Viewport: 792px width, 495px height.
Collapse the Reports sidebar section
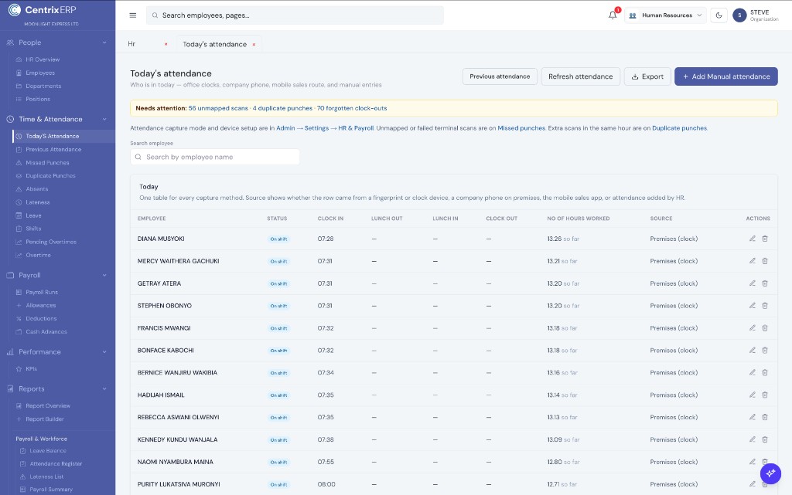104,388
